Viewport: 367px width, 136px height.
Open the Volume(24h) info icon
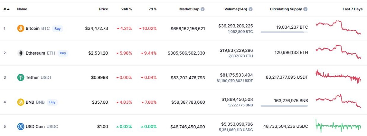click(x=251, y=9)
